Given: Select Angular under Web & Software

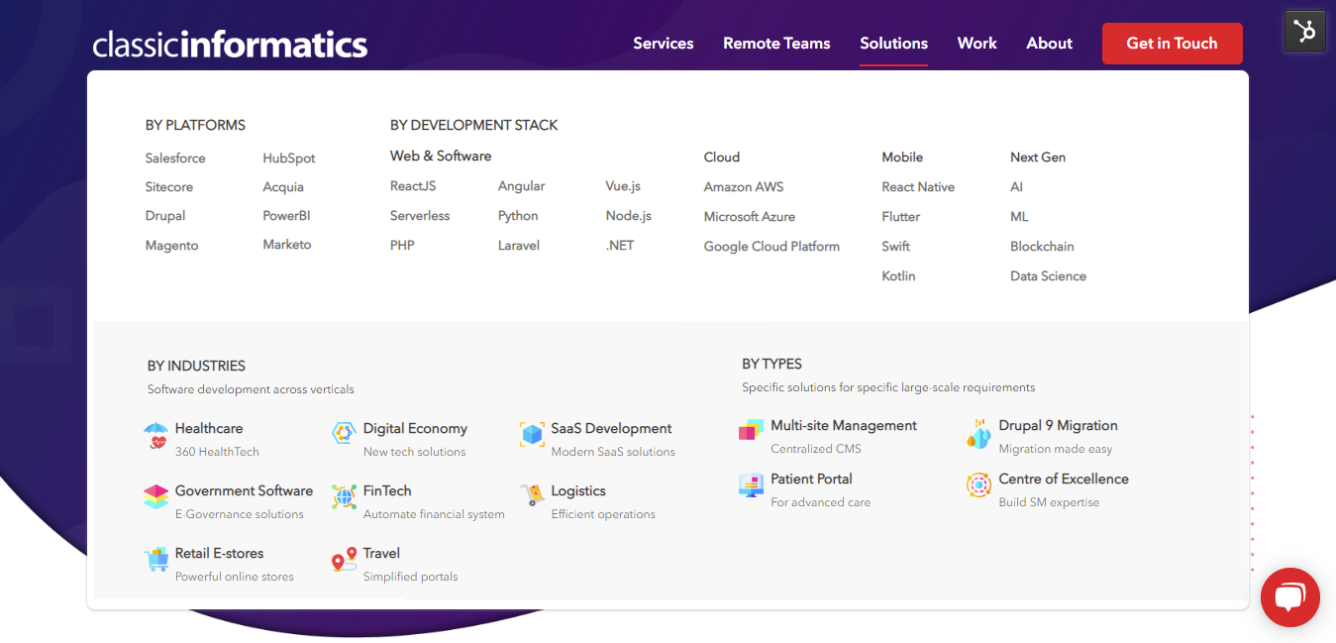Looking at the screenshot, I should [x=522, y=186].
